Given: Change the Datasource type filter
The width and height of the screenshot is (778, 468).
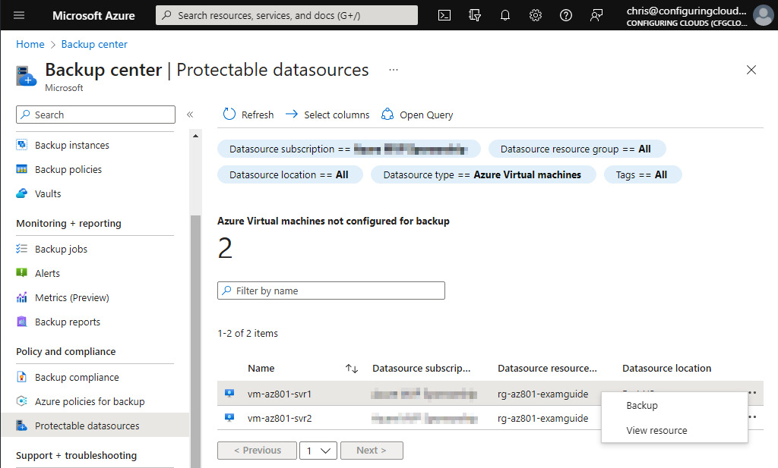Looking at the screenshot, I should [x=483, y=174].
